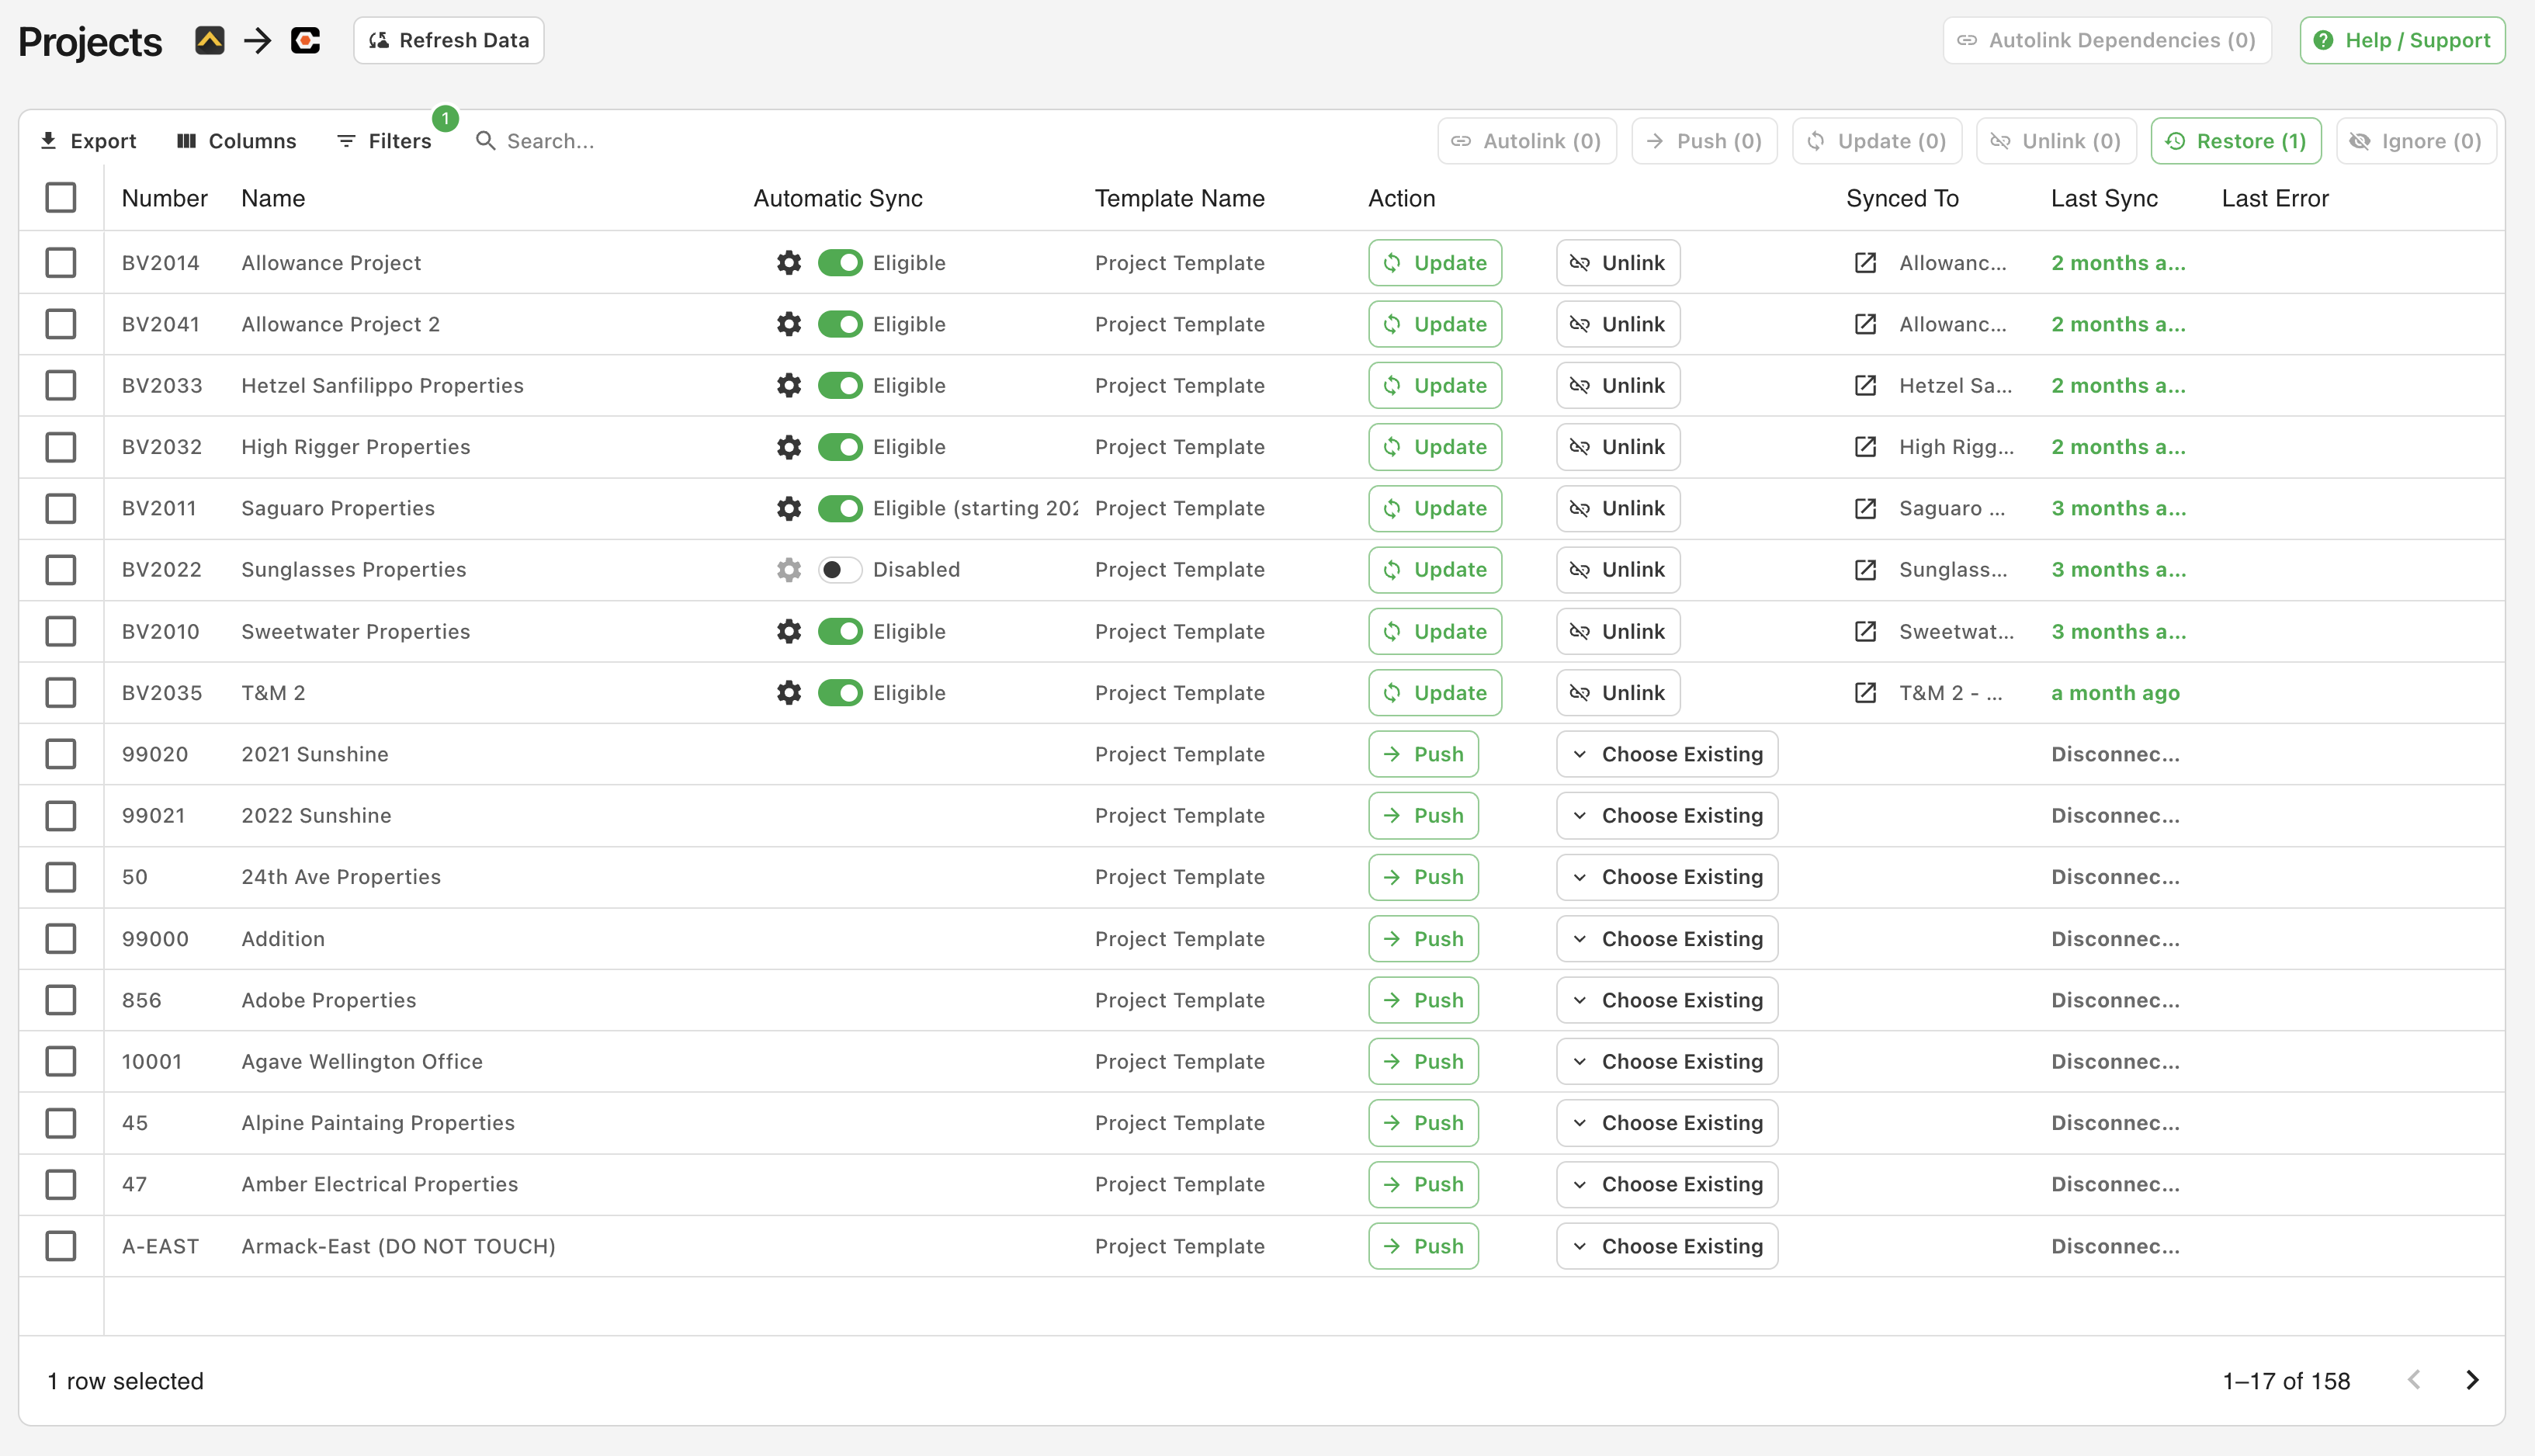Open external link icon for Hetzel Sanfilippo row
Image resolution: width=2535 pixels, height=1456 pixels.
1865,386
